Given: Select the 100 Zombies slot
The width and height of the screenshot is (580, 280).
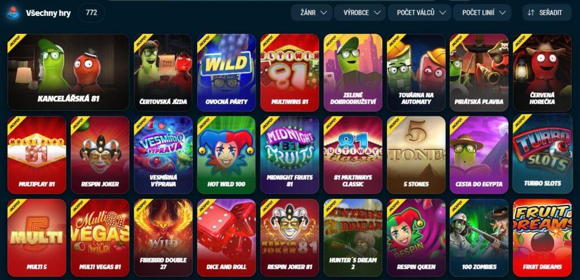Looking at the screenshot, I should pos(479,238).
